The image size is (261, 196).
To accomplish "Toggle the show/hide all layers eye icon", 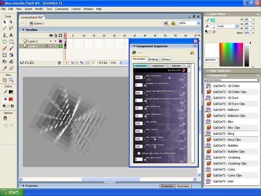I will point(51,36).
